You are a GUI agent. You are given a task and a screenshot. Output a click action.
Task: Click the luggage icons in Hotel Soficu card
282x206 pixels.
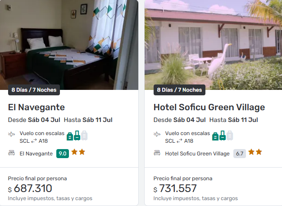tap(223, 136)
